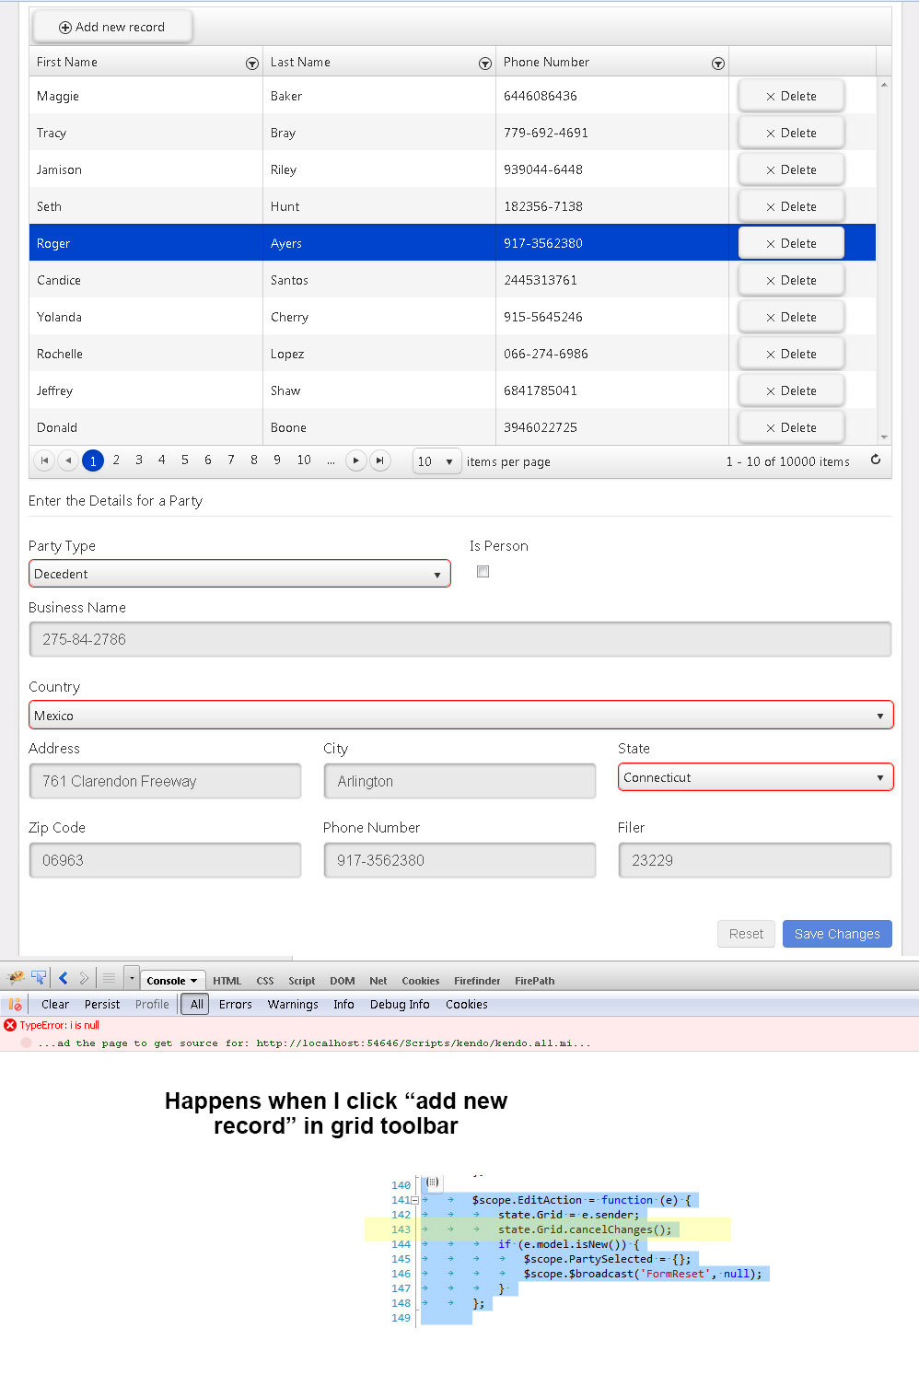Filter console by Warnings

click(293, 1005)
